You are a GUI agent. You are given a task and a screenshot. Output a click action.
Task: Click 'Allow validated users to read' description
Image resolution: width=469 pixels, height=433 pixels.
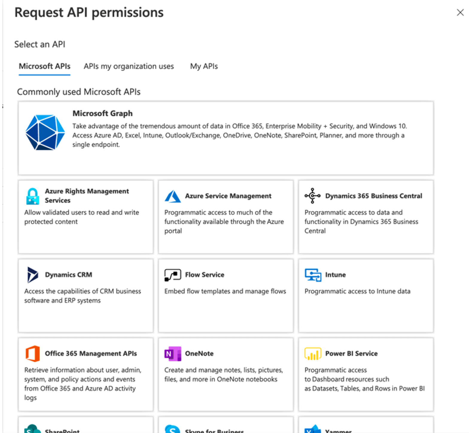pos(82,217)
